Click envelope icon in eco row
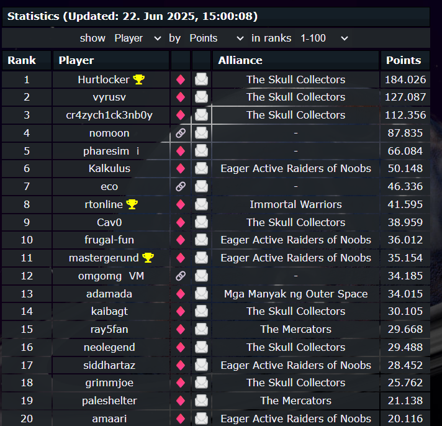This screenshot has height=426, width=442. point(201,186)
